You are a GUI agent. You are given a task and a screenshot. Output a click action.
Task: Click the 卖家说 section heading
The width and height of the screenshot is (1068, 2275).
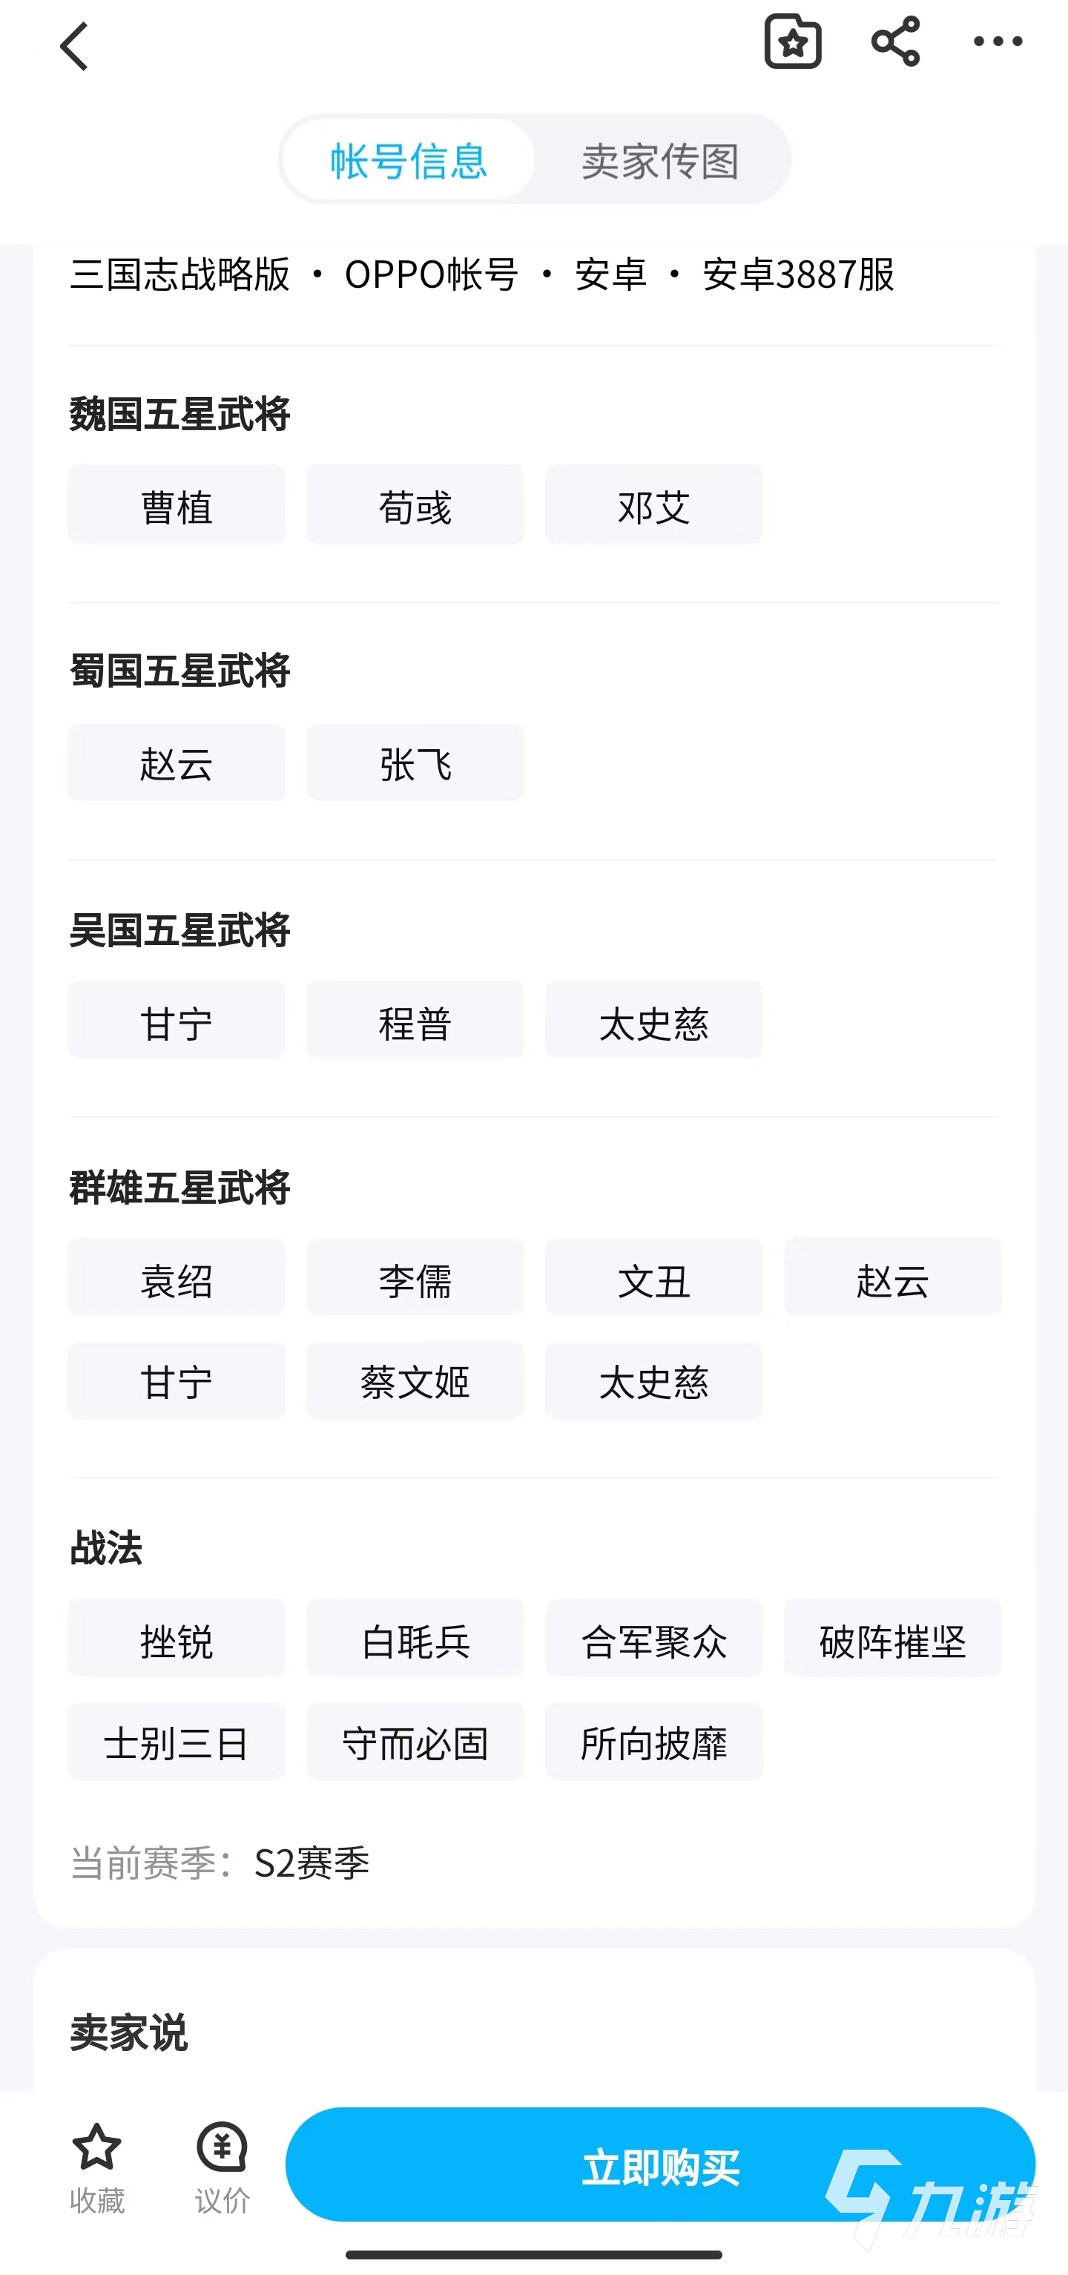(x=129, y=2032)
